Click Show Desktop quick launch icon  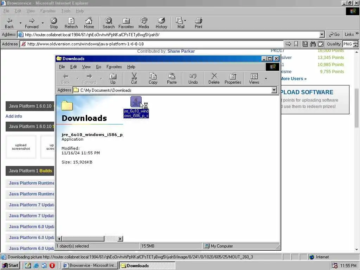click(x=28, y=265)
